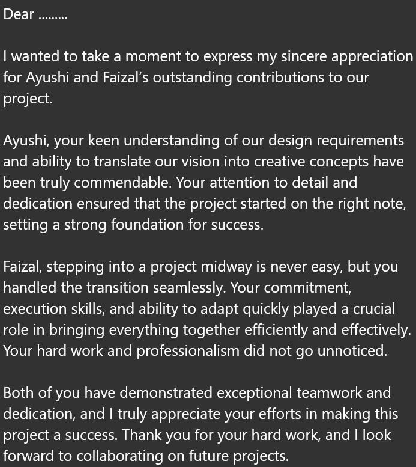Image resolution: width=416 pixels, height=467 pixels.
Task: Click the phrase "design requirements"
Action: click(x=336, y=141)
